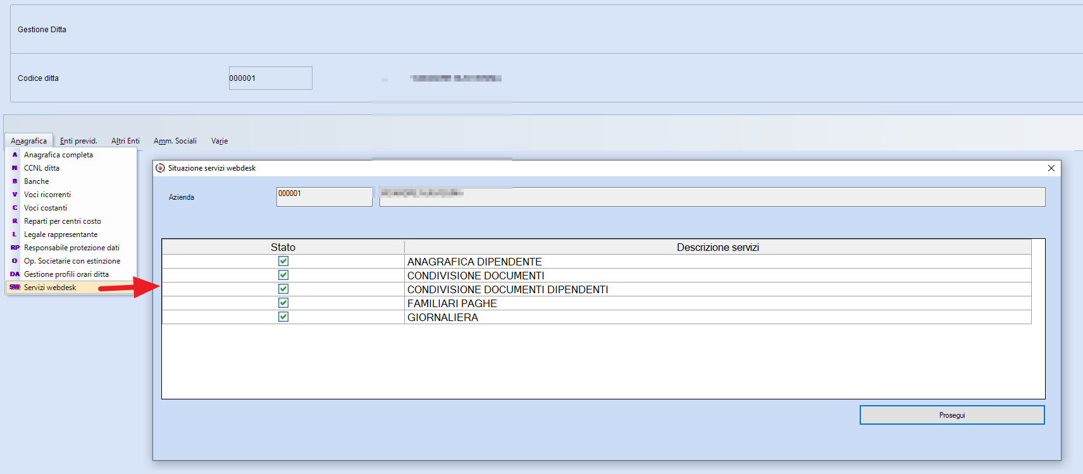The image size is (1083, 474).
Task: Click the 'DA' icon beside Gestione profili orari
Action: click(15, 274)
